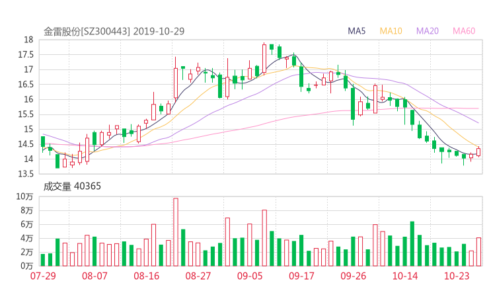
Task: Click the 16.5 price axis label
Action: click(26, 84)
